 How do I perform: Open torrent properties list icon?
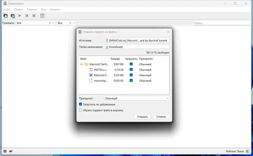pyautogui.click(x=42, y=16)
